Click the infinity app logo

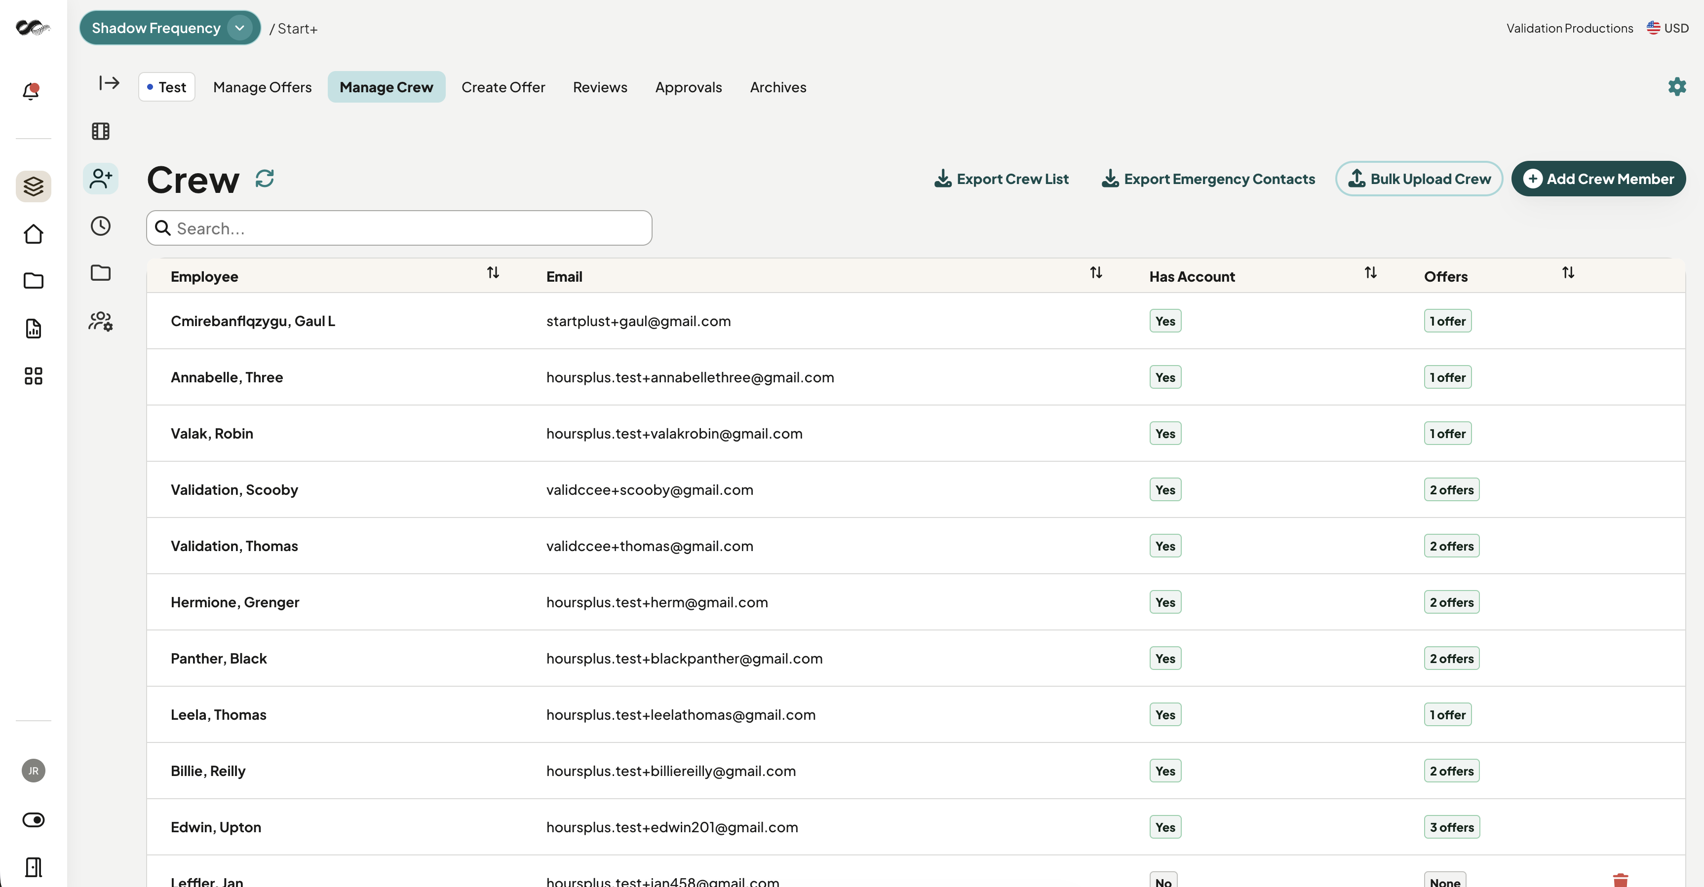pyautogui.click(x=33, y=28)
